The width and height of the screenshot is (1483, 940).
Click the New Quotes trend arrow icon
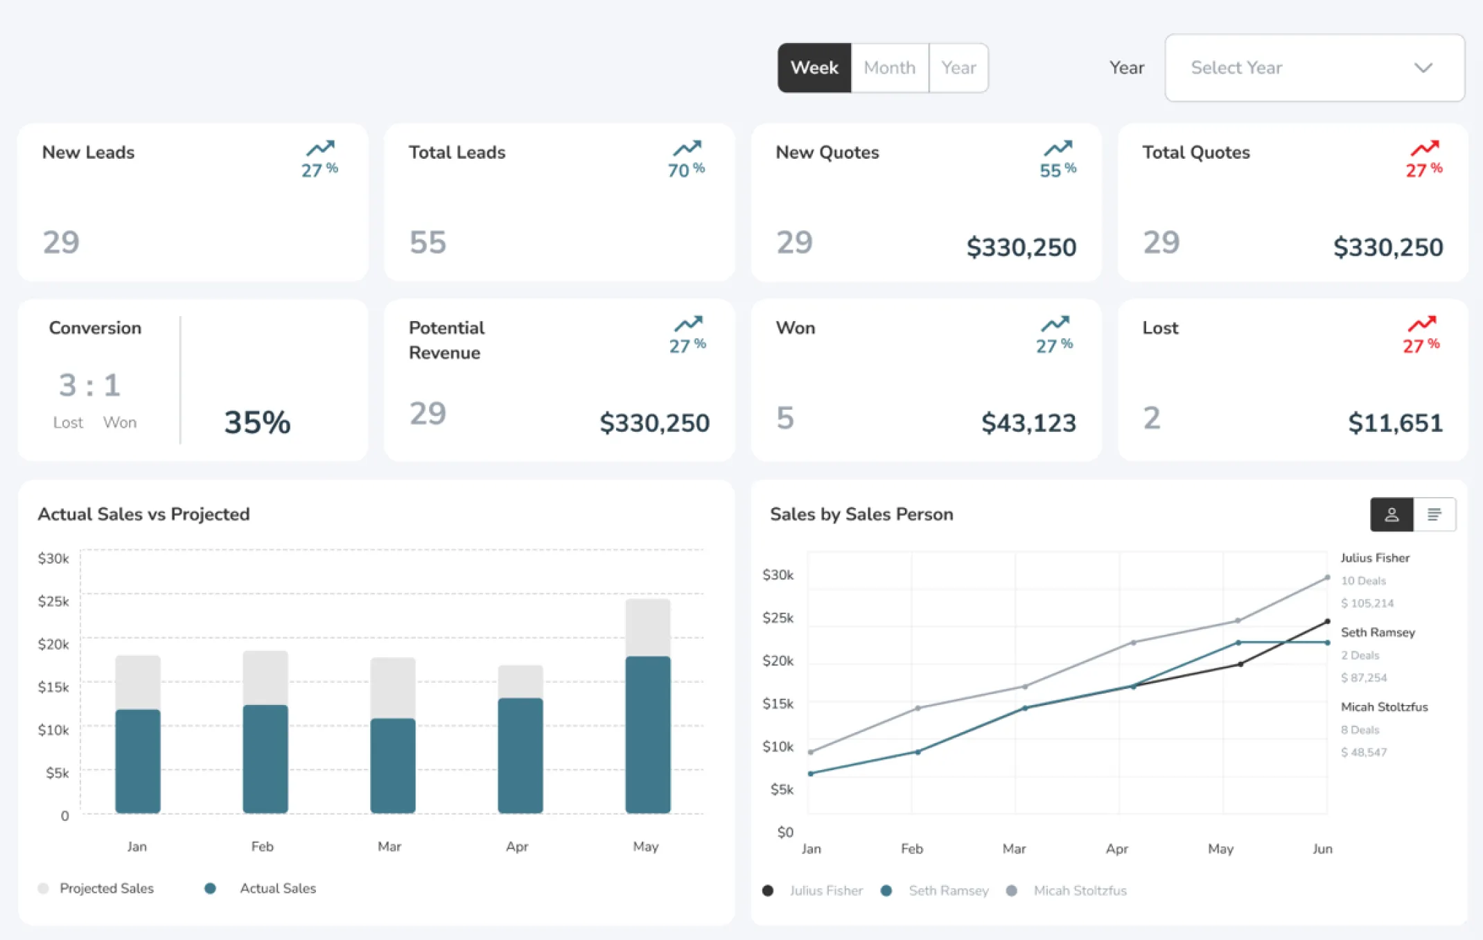[x=1058, y=148]
